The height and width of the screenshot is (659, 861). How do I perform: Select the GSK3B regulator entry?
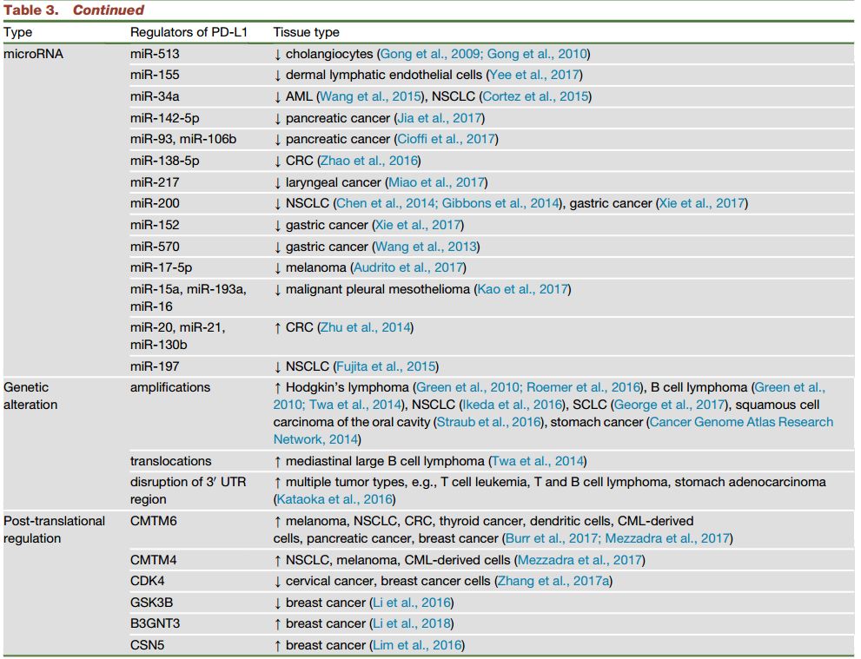click(151, 603)
